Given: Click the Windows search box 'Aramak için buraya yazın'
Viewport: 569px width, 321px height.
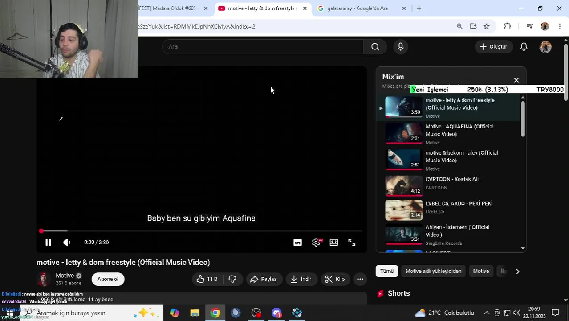Looking at the screenshot, I should tap(91, 313).
